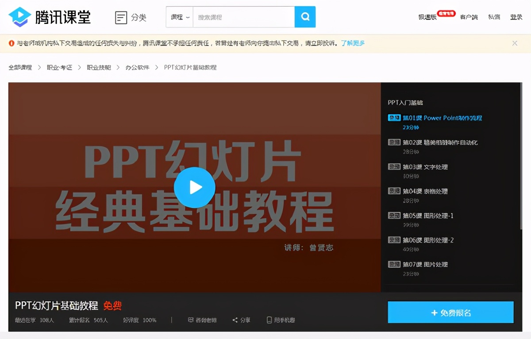Play the PPT course video
Viewport: 531px width, 339px height.
tap(195, 187)
